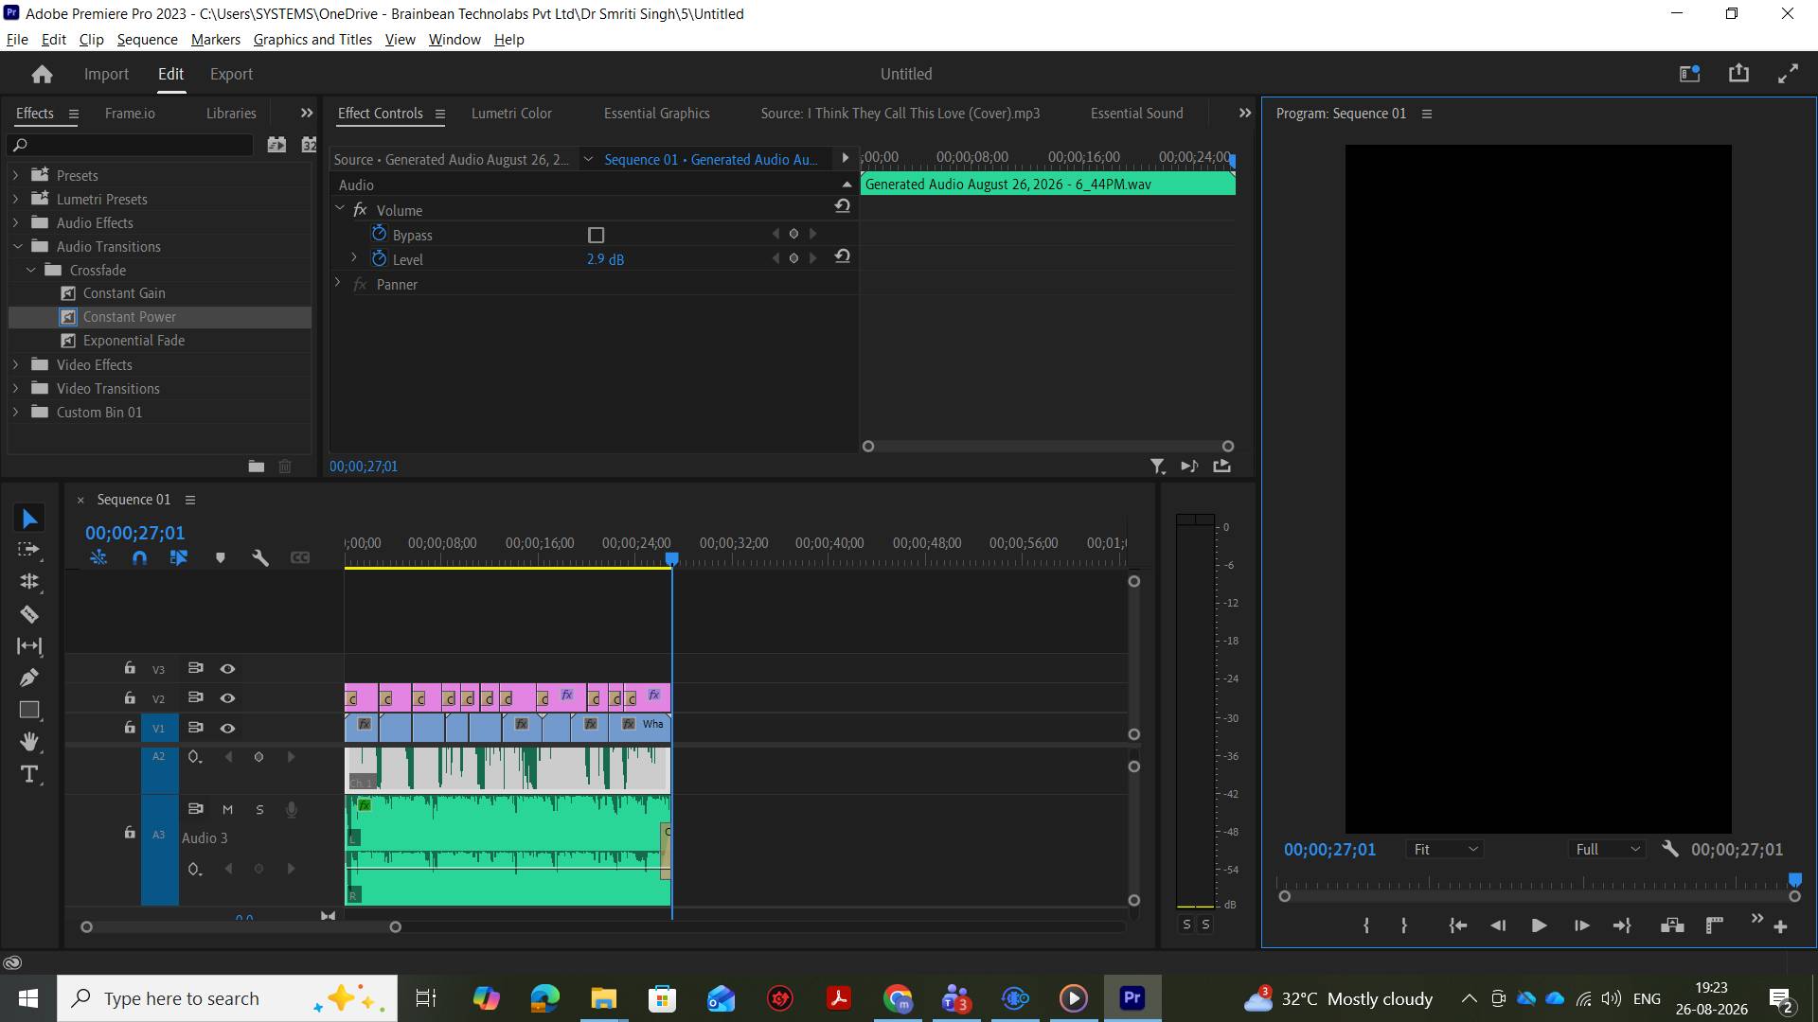The height and width of the screenshot is (1022, 1818).
Task: Open the Fit zoom level dropdown
Action: tap(1445, 850)
